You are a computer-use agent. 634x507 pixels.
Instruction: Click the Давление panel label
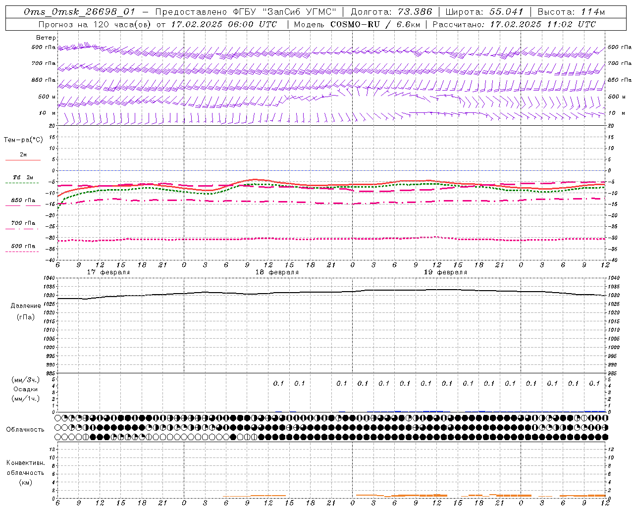(25, 306)
